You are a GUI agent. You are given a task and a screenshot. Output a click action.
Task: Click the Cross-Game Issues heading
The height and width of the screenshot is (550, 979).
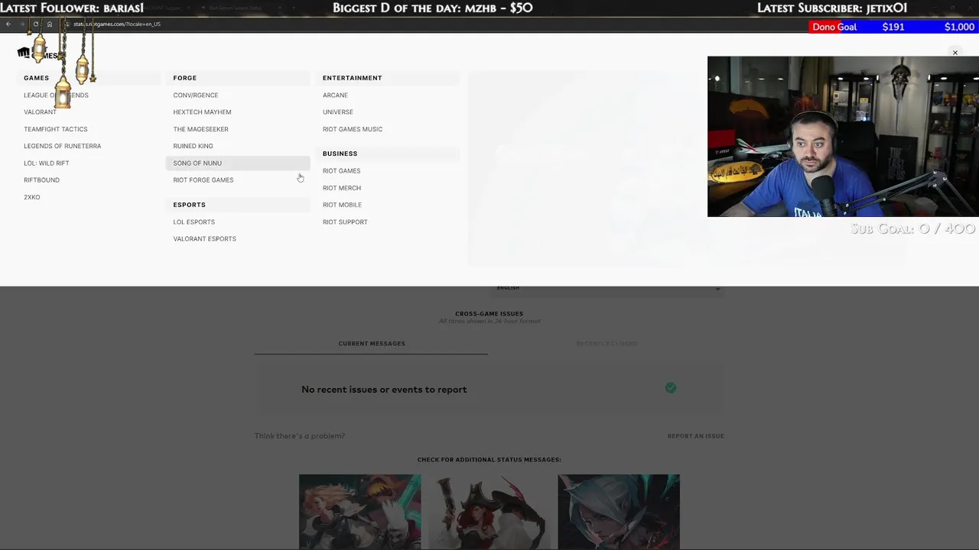click(489, 314)
